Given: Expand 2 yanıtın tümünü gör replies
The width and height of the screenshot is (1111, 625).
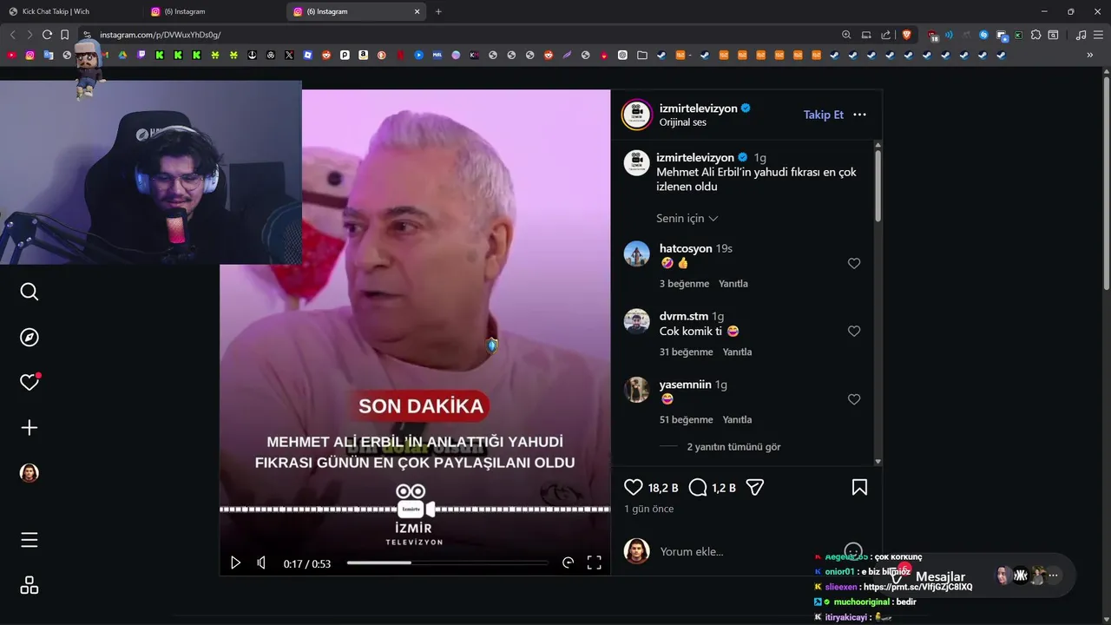Looking at the screenshot, I should [x=733, y=447].
